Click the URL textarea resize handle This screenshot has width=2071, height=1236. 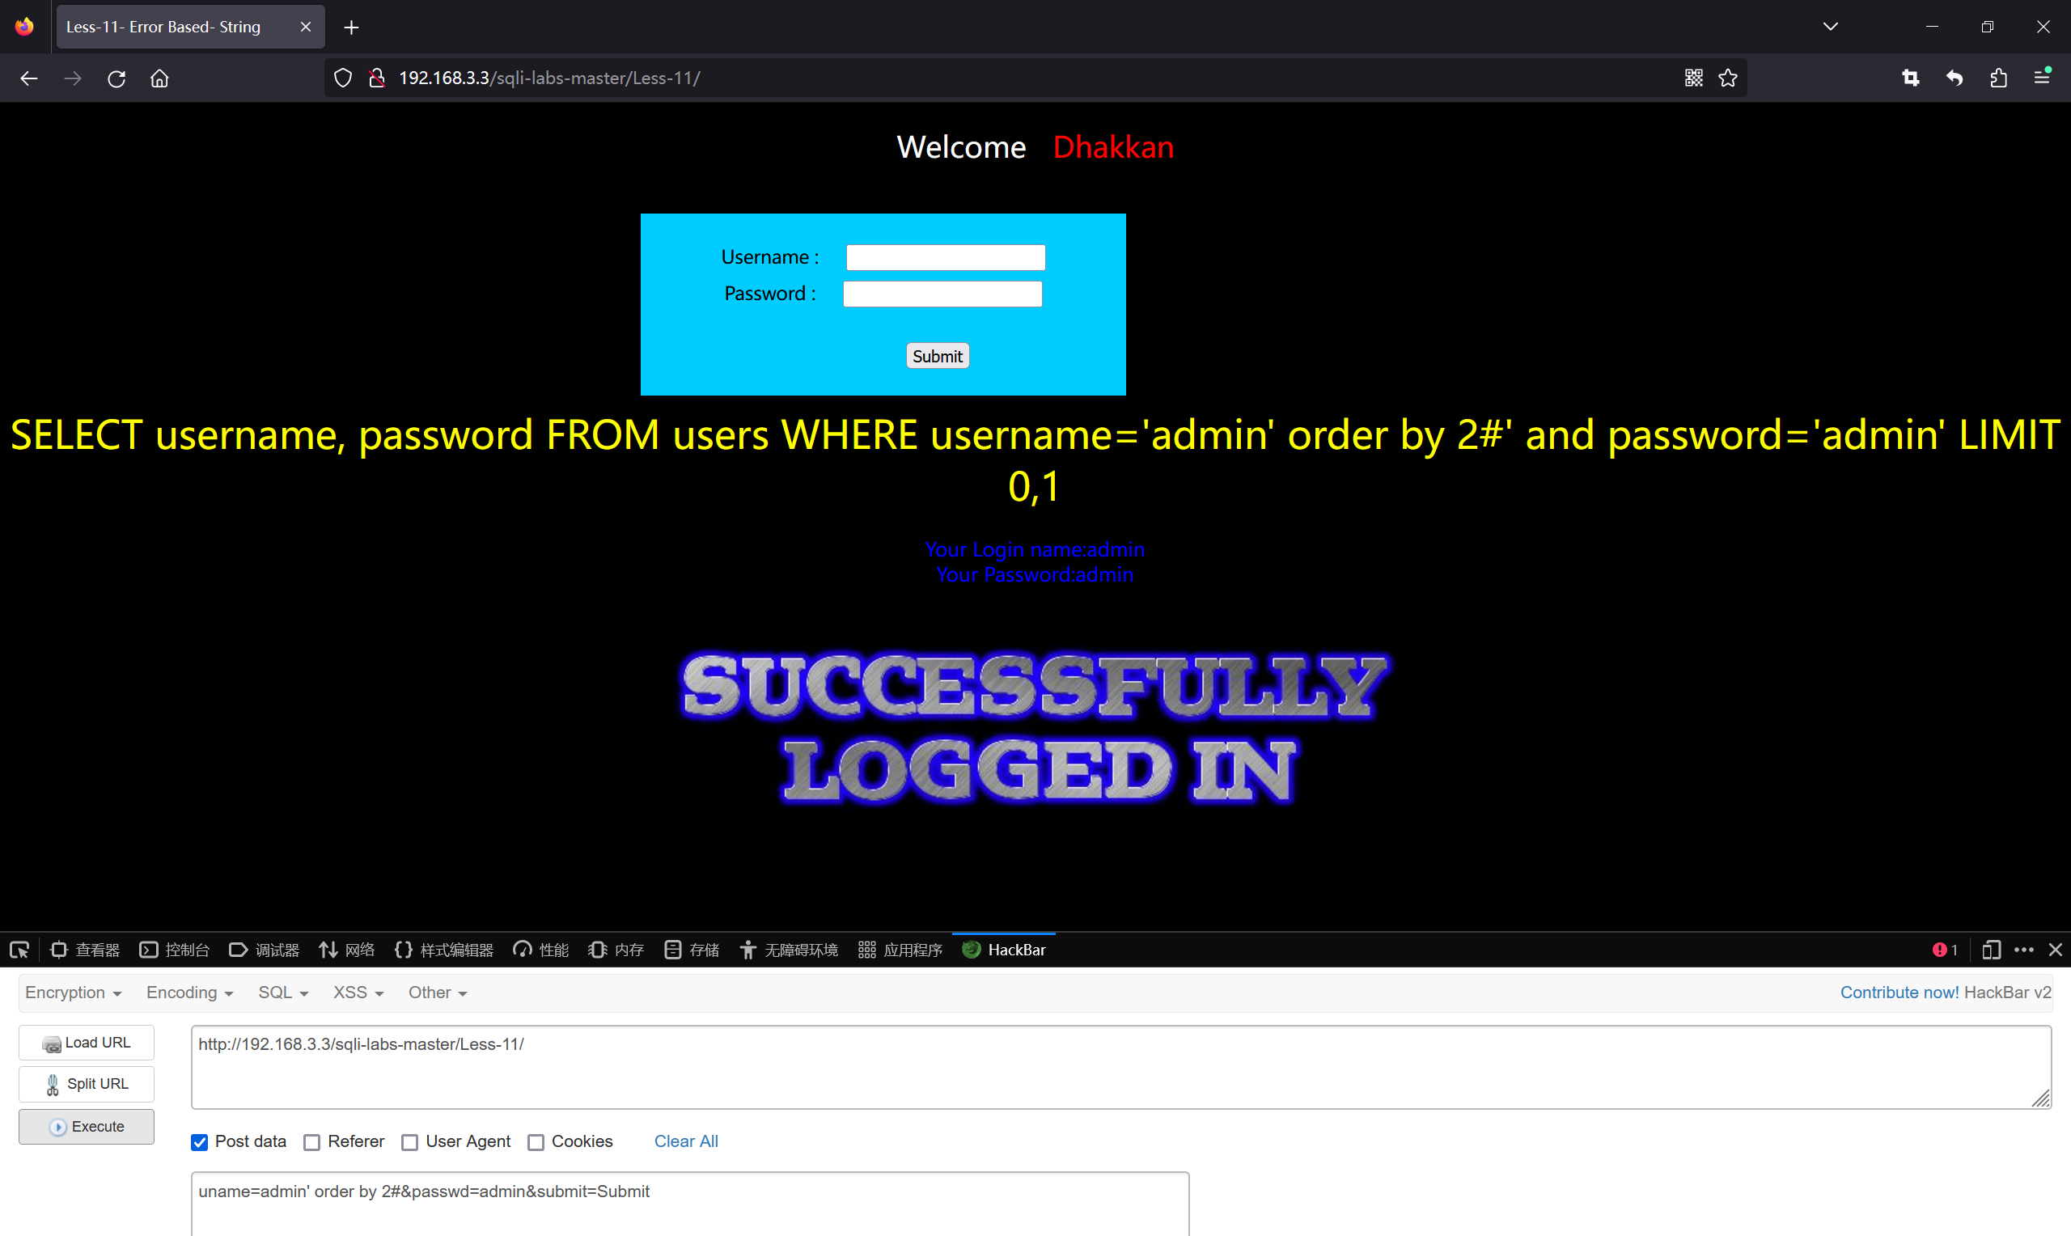(2040, 1098)
